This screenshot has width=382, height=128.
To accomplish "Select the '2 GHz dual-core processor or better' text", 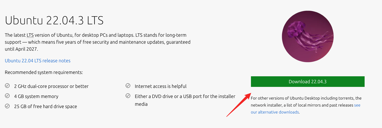I will point(51,86).
